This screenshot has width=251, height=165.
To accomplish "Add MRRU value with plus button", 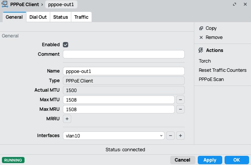I will coord(67,119).
